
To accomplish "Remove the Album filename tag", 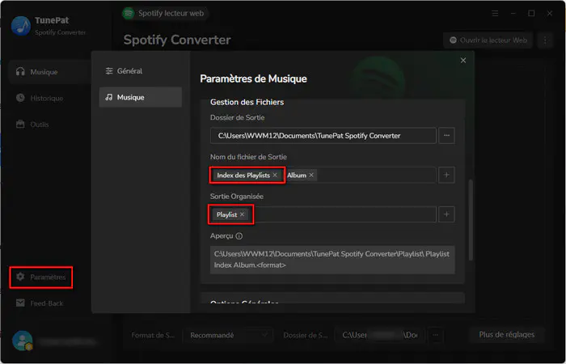I will click(311, 176).
